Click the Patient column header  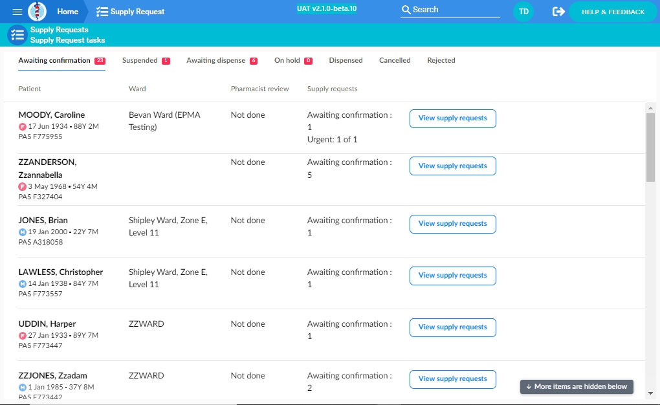tap(30, 89)
